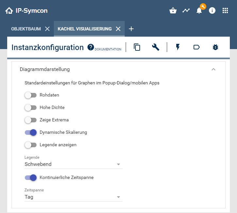Image resolution: width=237 pixels, height=213 pixels.
Task: Click the copy instance icon
Action: point(137,47)
